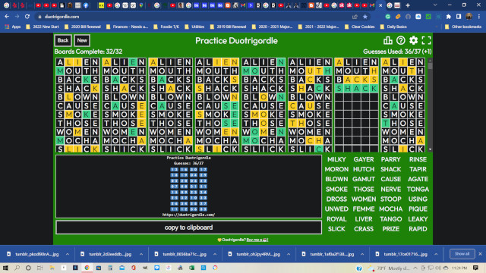Open the settings gear icon

pos(413,40)
